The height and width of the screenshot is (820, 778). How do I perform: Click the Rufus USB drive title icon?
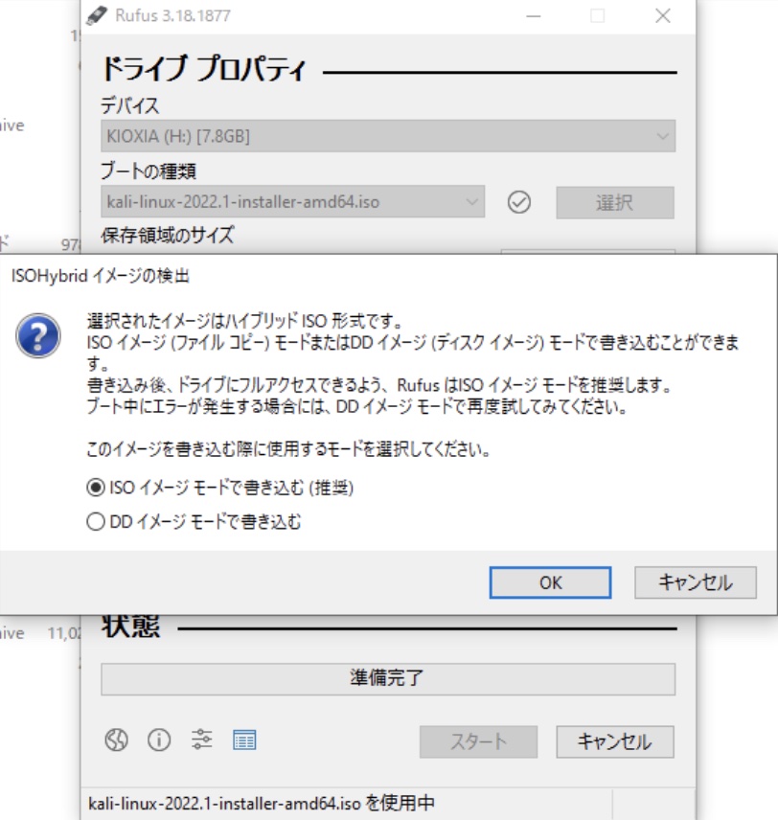point(96,15)
